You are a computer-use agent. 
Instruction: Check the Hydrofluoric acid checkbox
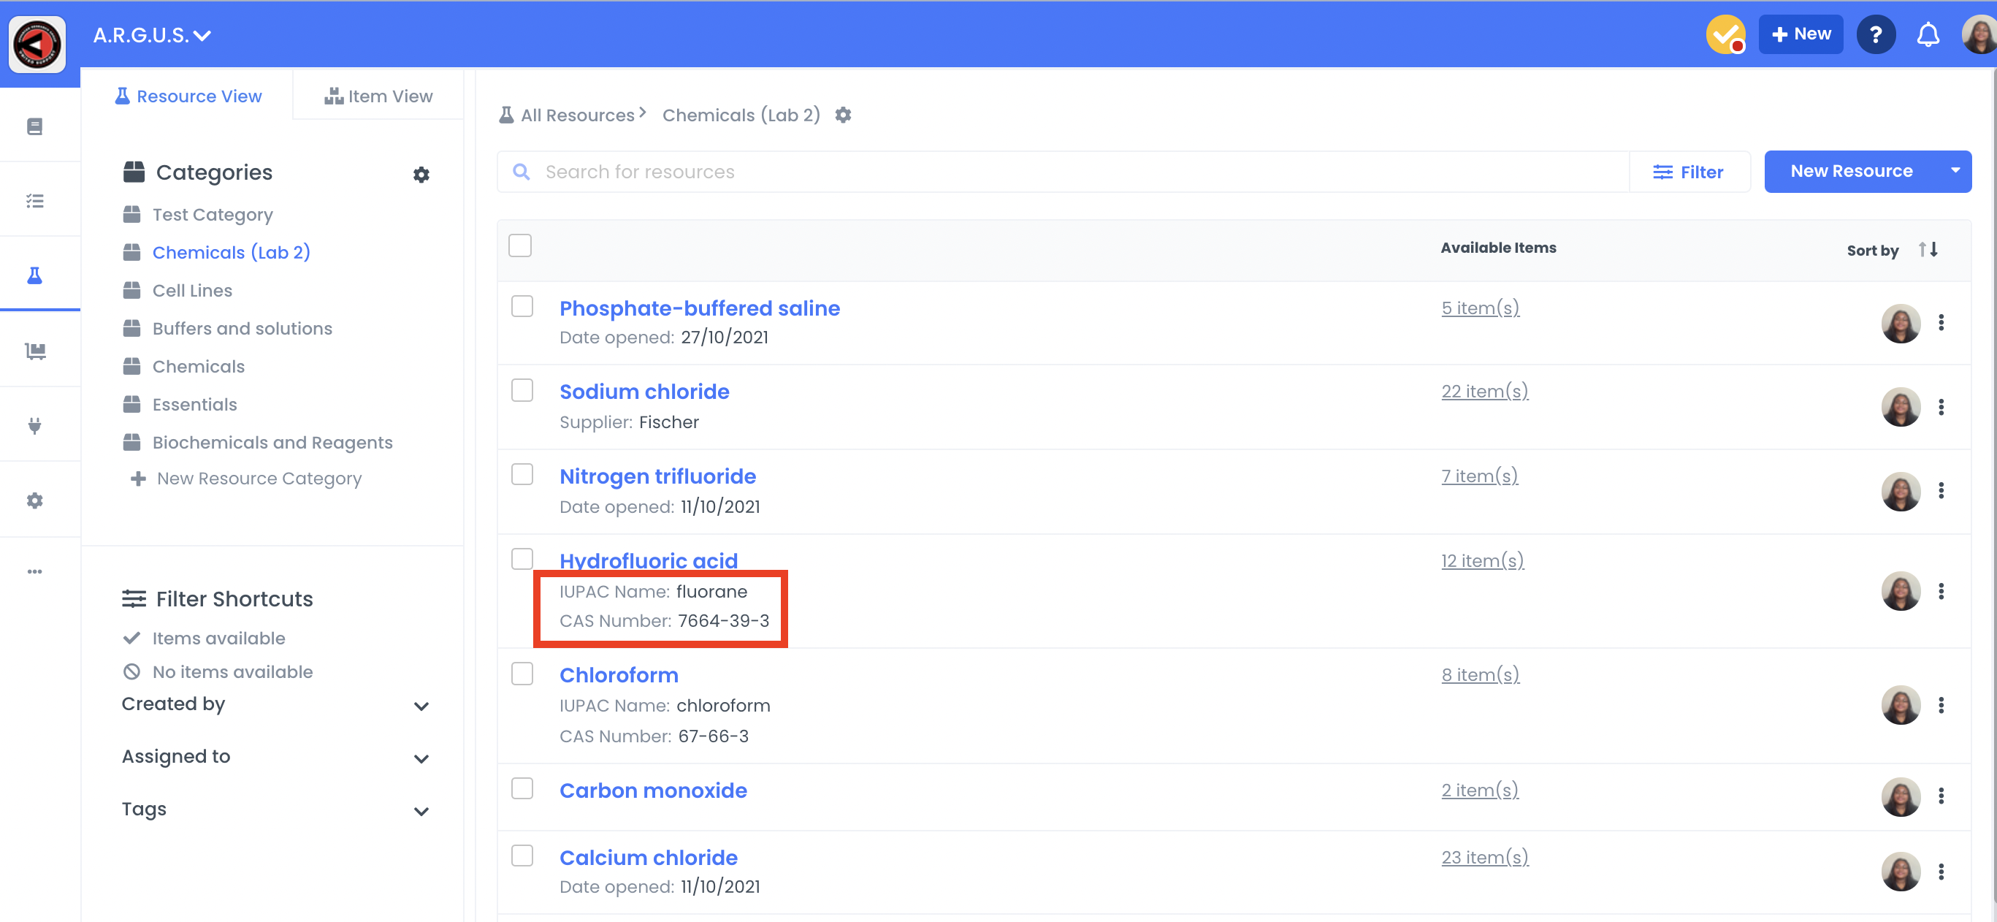pos(522,559)
